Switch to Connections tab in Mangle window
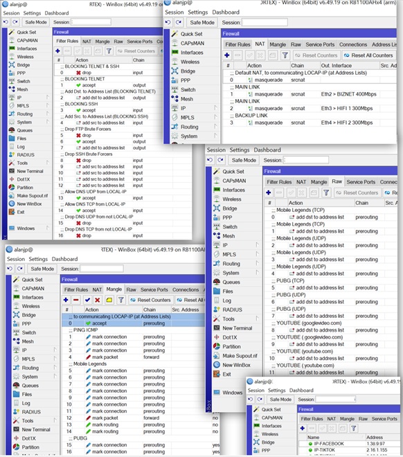 pyautogui.click(x=186, y=289)
